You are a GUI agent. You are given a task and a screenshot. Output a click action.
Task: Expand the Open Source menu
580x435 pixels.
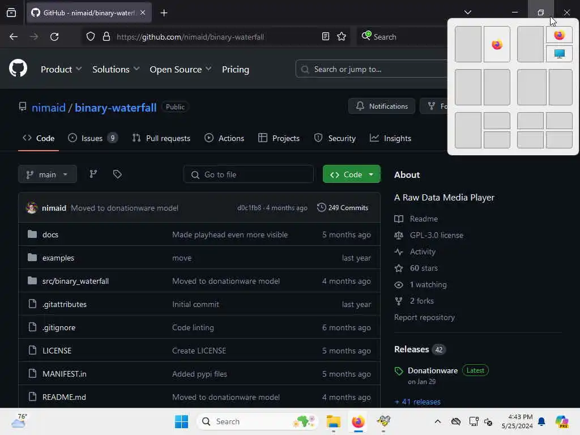point(181,69)
